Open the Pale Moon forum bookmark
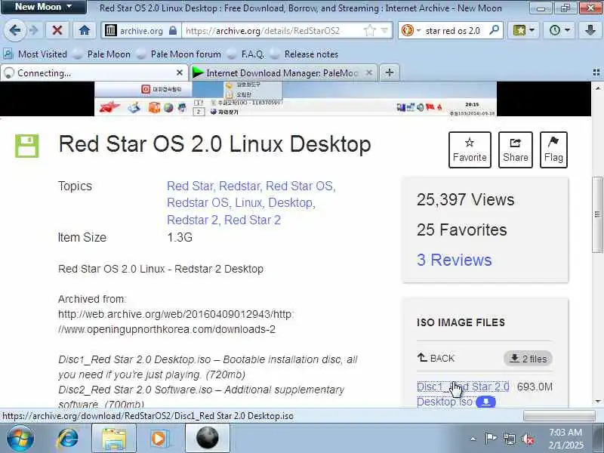Viewport: 604px width, 453px height. coord(179,54)
